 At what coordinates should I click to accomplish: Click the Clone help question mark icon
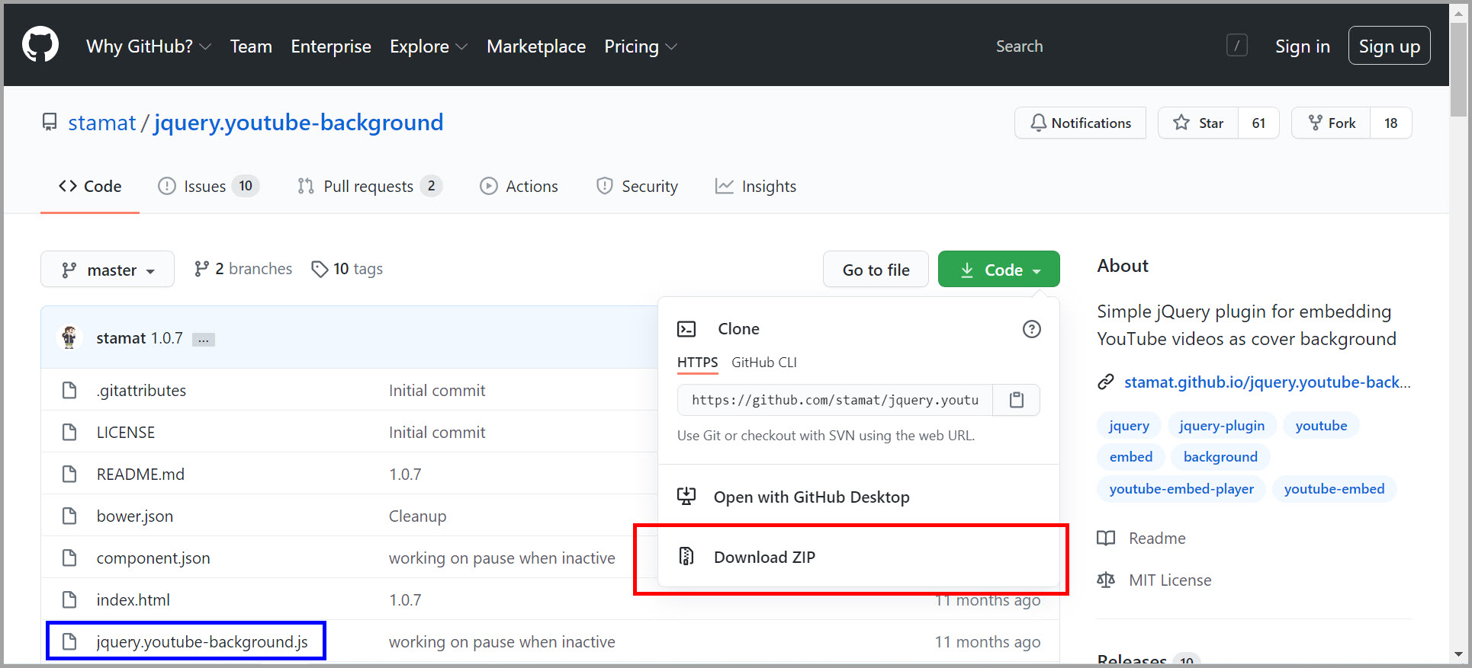(x=1031, y=329)
